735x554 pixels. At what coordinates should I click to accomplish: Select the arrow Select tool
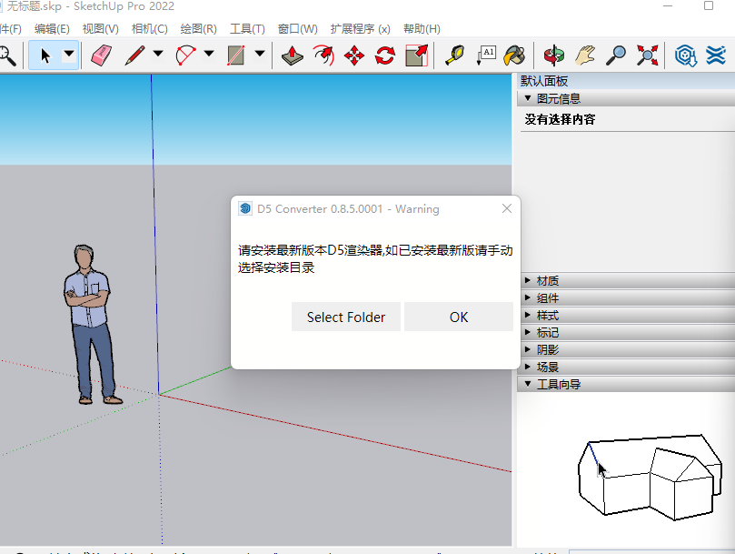(x=45, y=55)
